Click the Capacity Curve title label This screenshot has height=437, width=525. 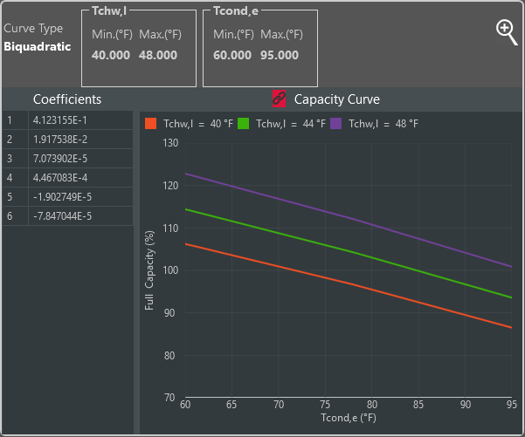click(336, 99)
